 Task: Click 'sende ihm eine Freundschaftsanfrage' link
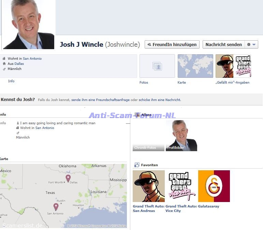tap(100, 100)
